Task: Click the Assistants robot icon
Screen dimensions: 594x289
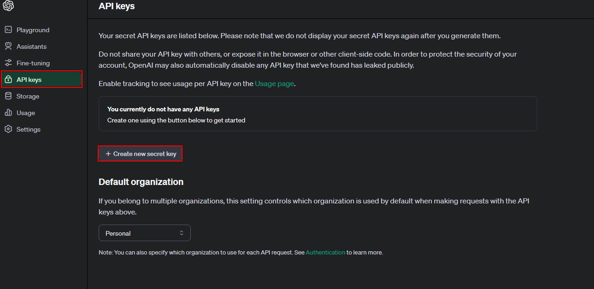Action: click(x=8, y=46)
